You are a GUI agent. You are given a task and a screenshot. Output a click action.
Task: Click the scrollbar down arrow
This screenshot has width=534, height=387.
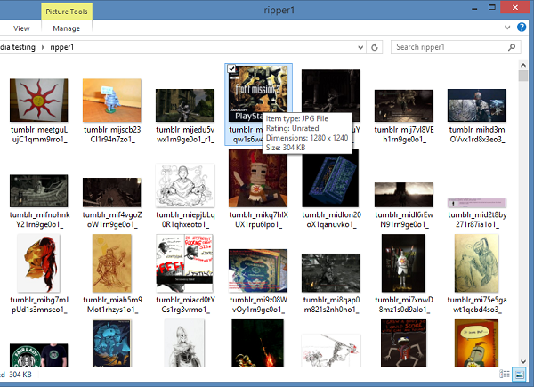[x=523, y=361]
